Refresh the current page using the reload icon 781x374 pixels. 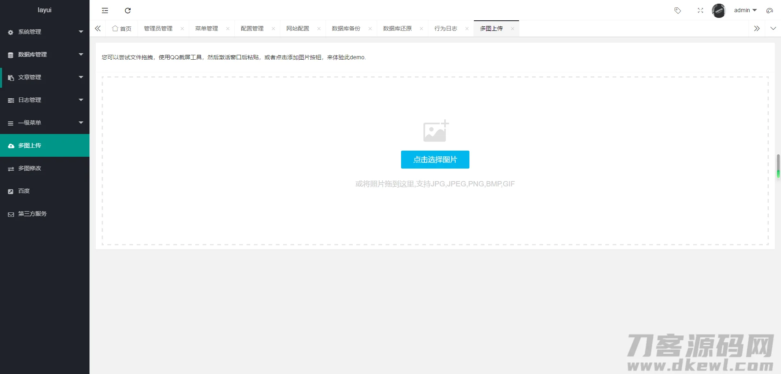point(128,11)
